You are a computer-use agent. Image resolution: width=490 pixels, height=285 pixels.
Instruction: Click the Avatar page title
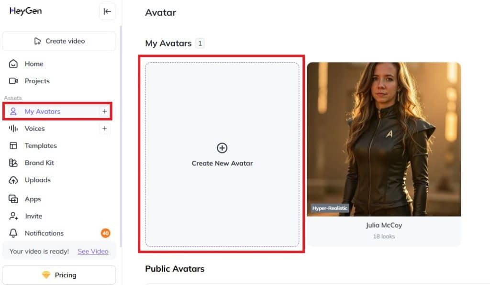click(x=161, y=12)
